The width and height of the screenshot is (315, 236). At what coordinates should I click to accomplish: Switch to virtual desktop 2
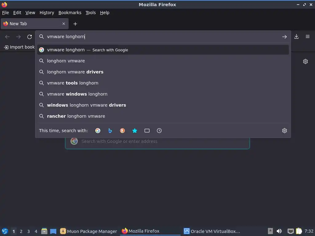(x=21, y=231)
